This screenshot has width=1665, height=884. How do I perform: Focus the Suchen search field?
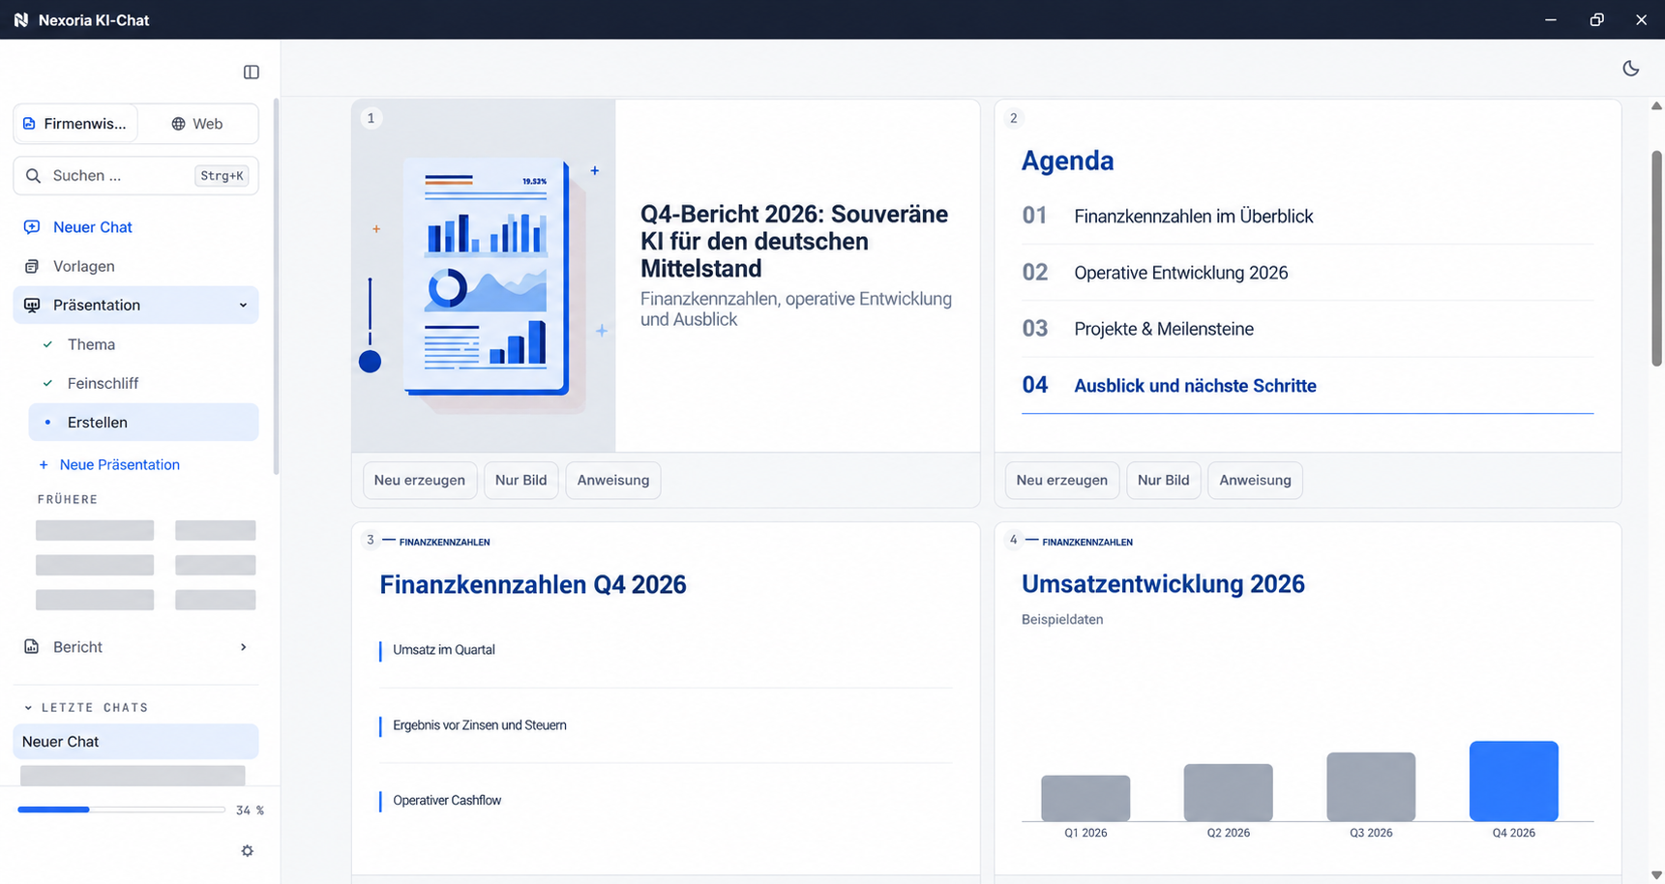click(x=135, y=175)
